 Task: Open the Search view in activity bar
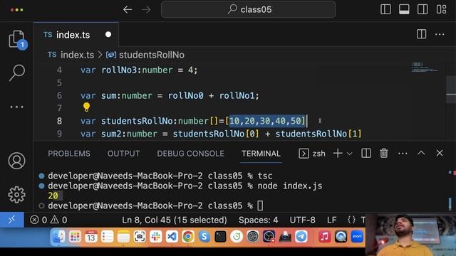[17, 73]
